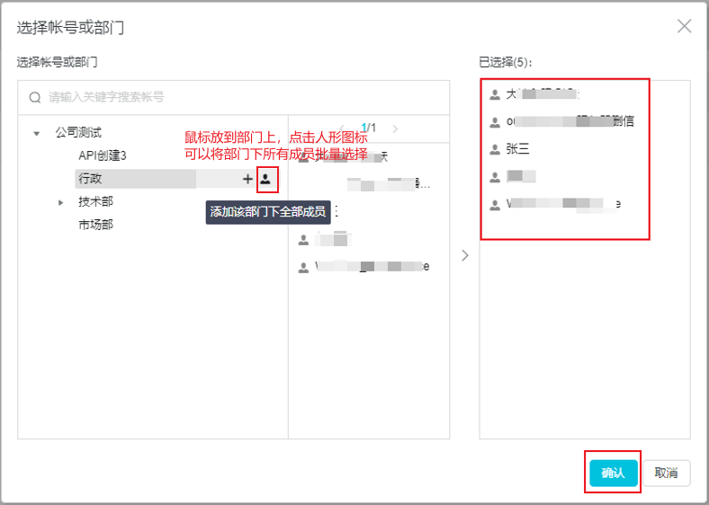Select 张三 in selected list
The image size is (709, 505).
(517, 149)
